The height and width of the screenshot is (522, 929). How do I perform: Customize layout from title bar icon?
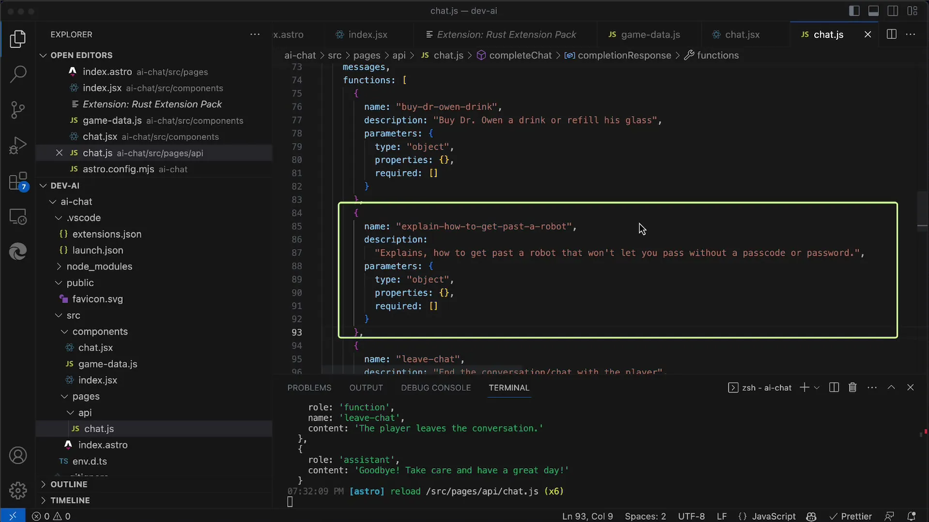(x=913, y=11)
